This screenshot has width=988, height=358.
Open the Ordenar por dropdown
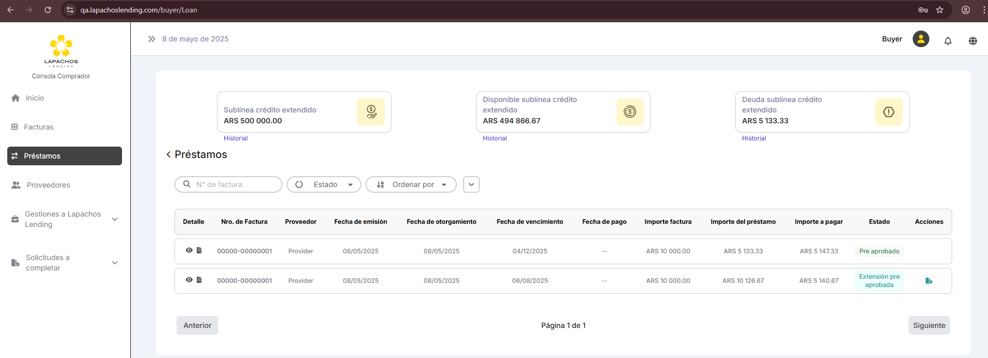[x=411, y=184]
